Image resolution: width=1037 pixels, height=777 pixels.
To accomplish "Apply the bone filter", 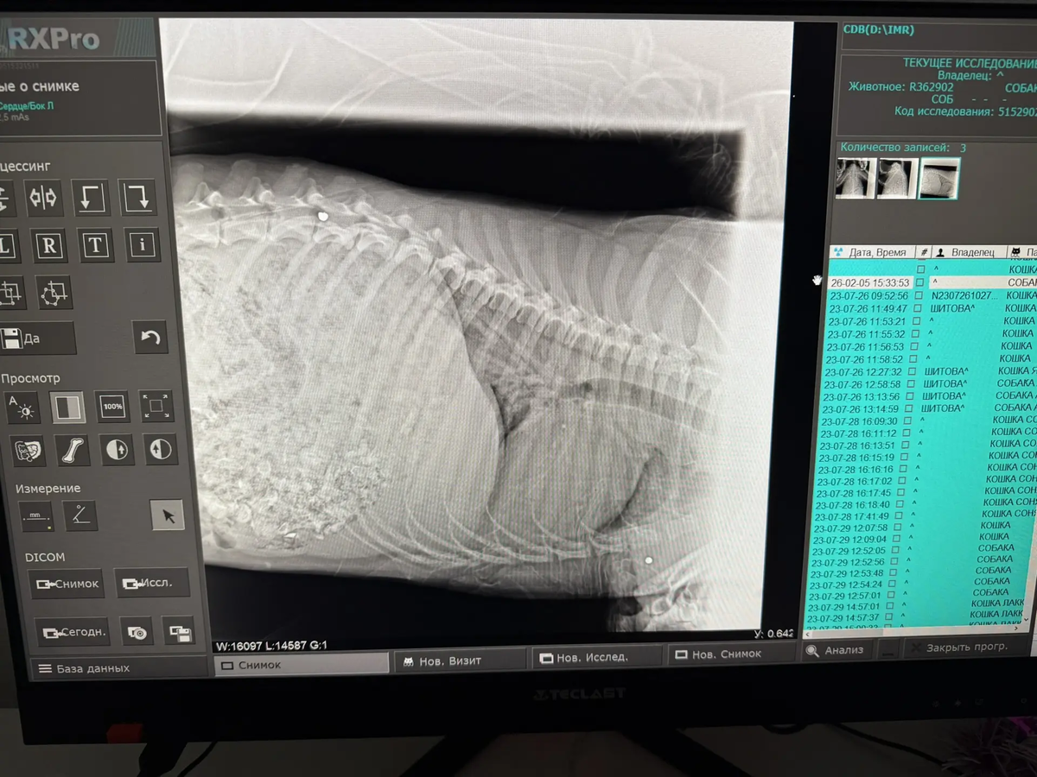I will [73, 450].
